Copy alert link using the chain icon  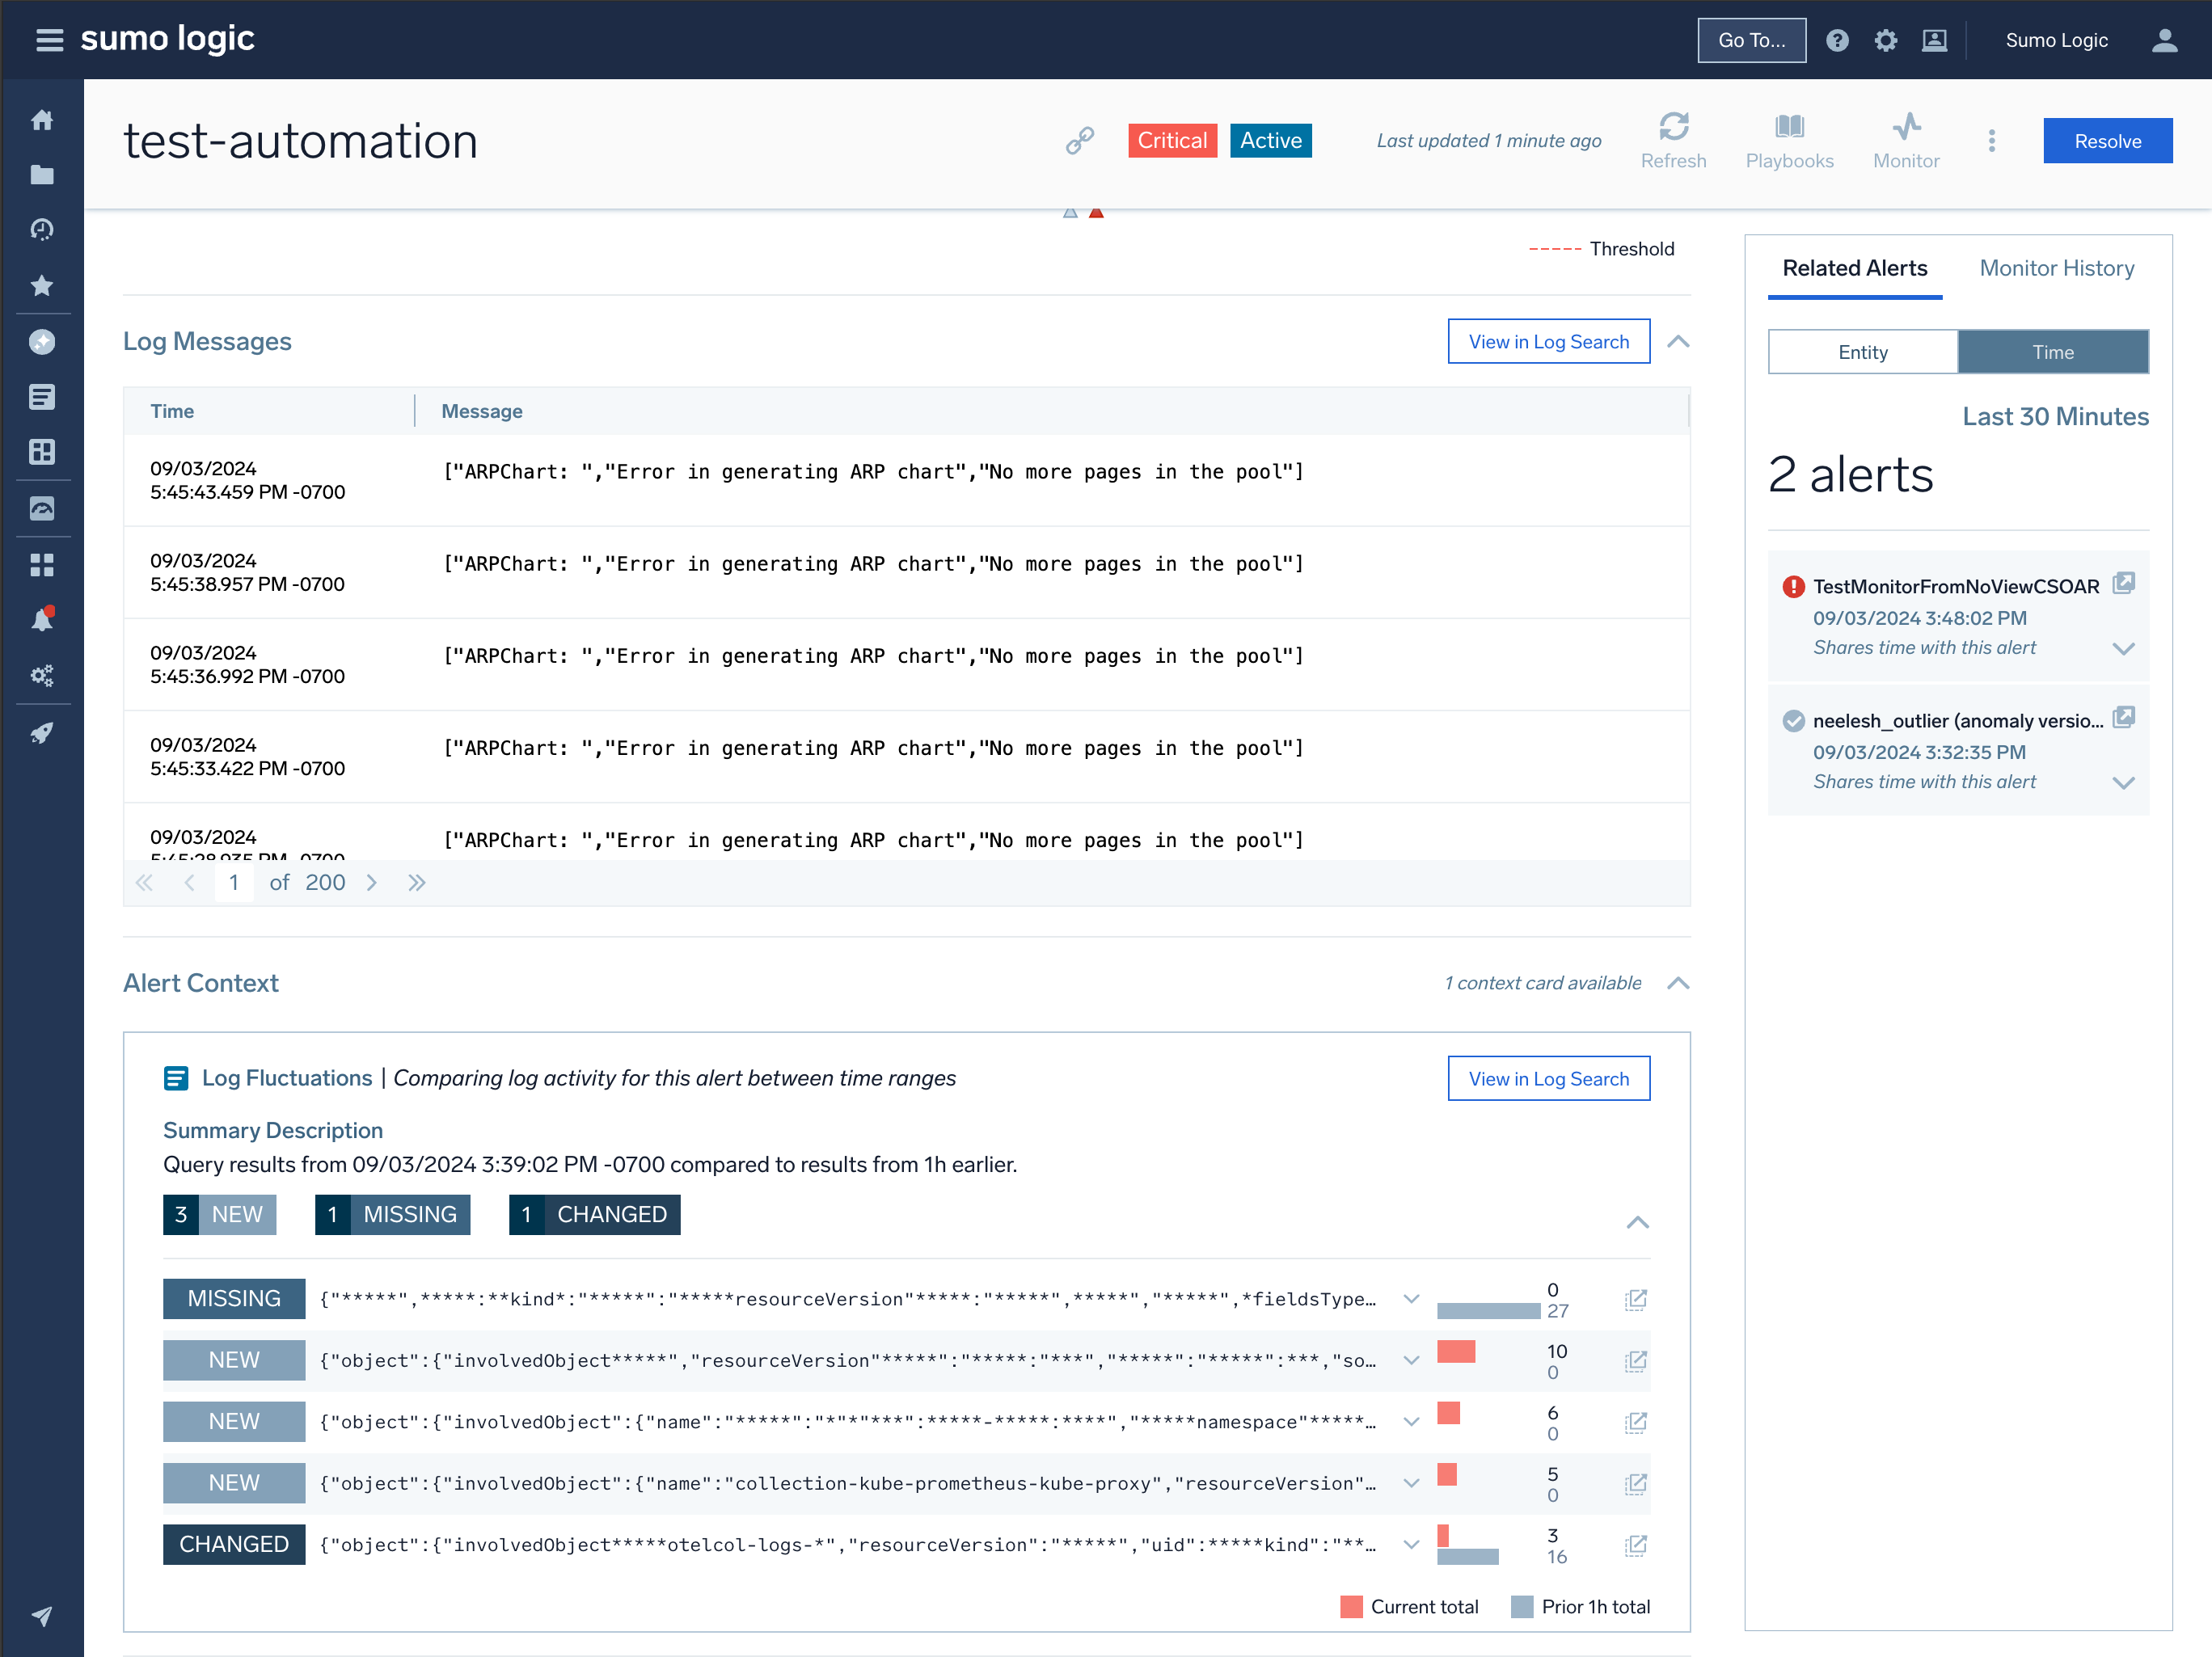[x=1079, y=141]
